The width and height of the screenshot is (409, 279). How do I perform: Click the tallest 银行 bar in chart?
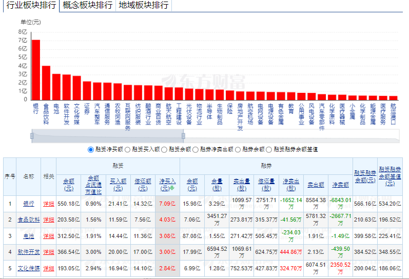pyautogui.click(x=36, y=69)
